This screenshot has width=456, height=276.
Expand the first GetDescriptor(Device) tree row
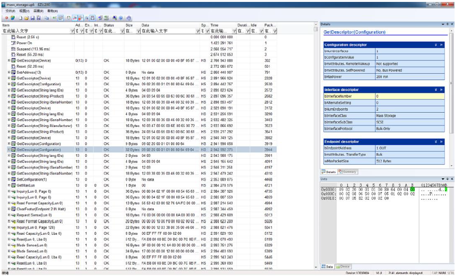(x=9, y=61)
